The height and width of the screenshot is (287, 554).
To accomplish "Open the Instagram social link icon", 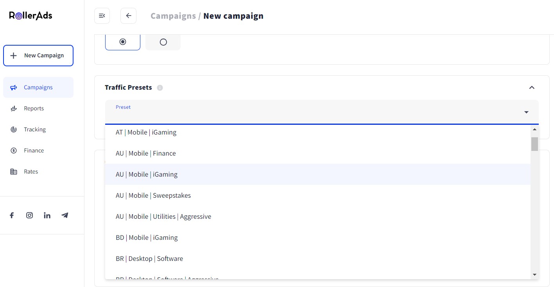I will (29, 215).
